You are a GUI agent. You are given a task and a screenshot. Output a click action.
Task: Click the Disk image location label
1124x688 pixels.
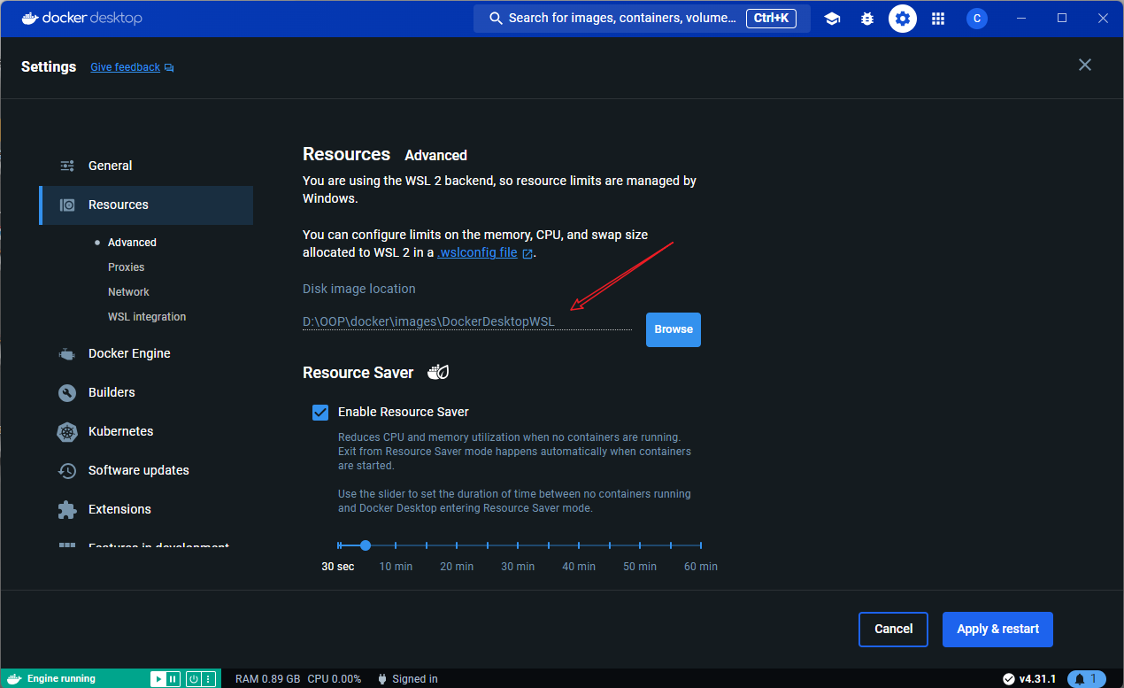[359, 289]
